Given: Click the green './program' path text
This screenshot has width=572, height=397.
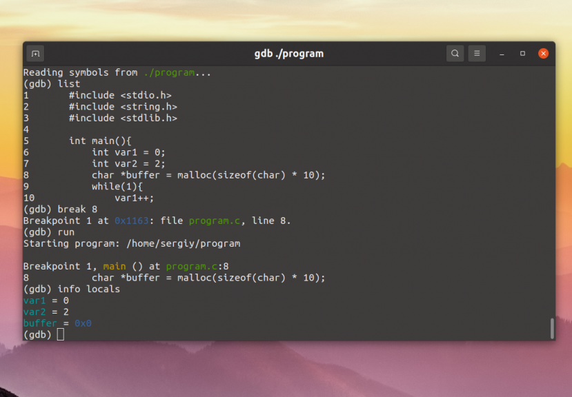Looking at the screenshot, I should pos(169,72).
